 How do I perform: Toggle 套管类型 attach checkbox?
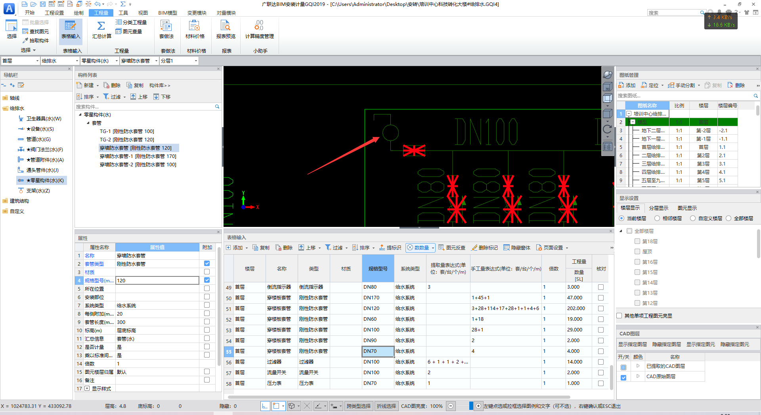pos(207,263)
